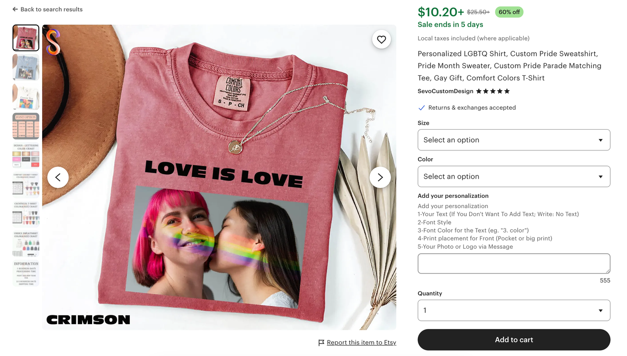Click the seller star rating
The image size is (627, 356).
click(x=493, y=91)
